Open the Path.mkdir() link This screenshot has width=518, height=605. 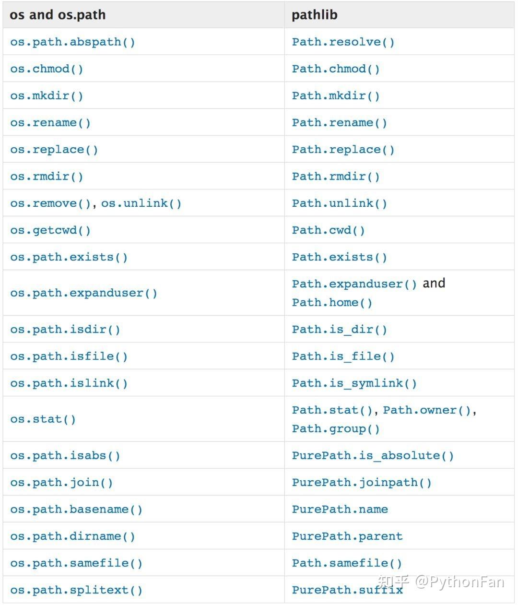336,95
